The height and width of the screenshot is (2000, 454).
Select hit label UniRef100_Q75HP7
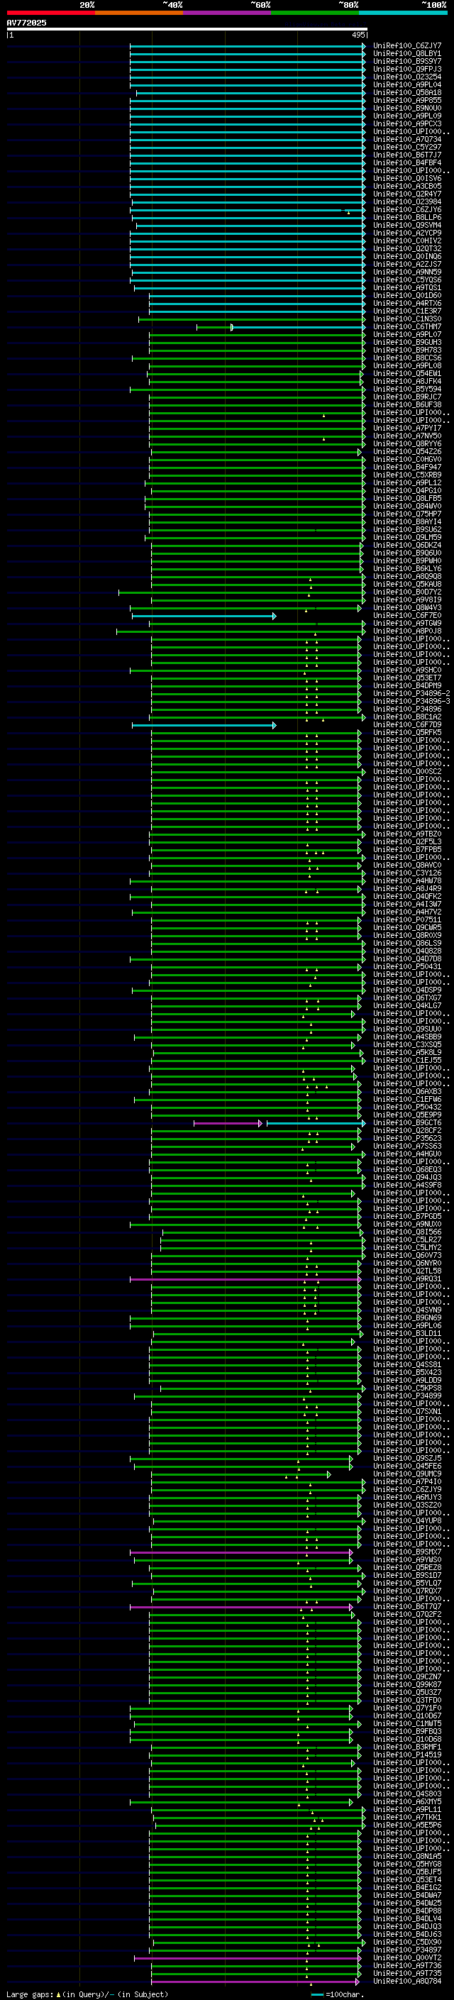coord(407,514)
